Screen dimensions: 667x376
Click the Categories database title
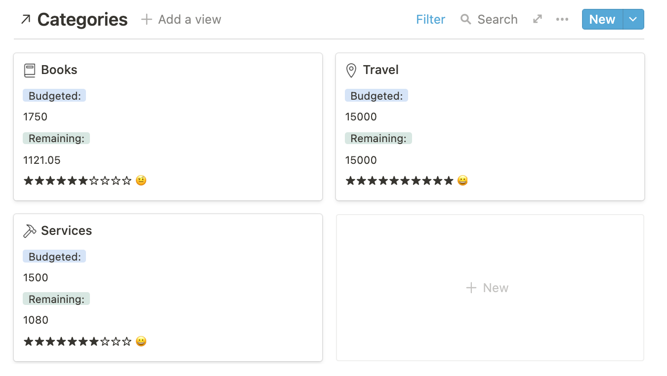click(83, 20)
